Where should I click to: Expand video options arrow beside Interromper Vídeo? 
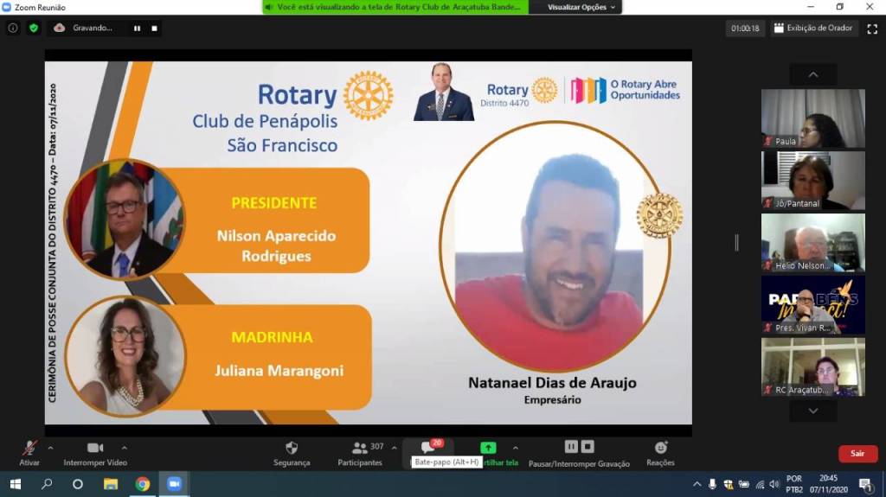[x=124, y=448]
